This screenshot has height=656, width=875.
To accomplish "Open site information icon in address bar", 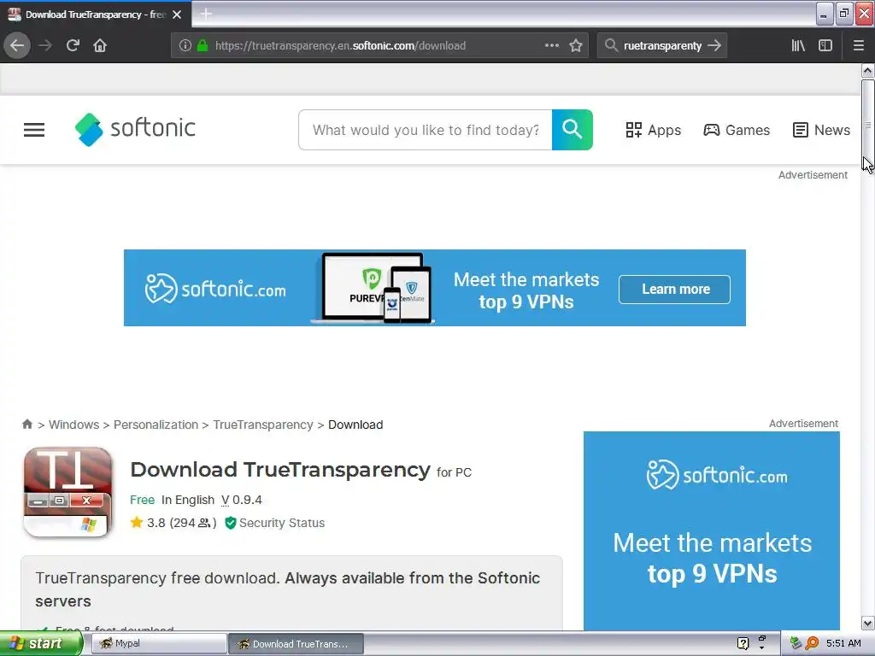I will pos(185,46).
